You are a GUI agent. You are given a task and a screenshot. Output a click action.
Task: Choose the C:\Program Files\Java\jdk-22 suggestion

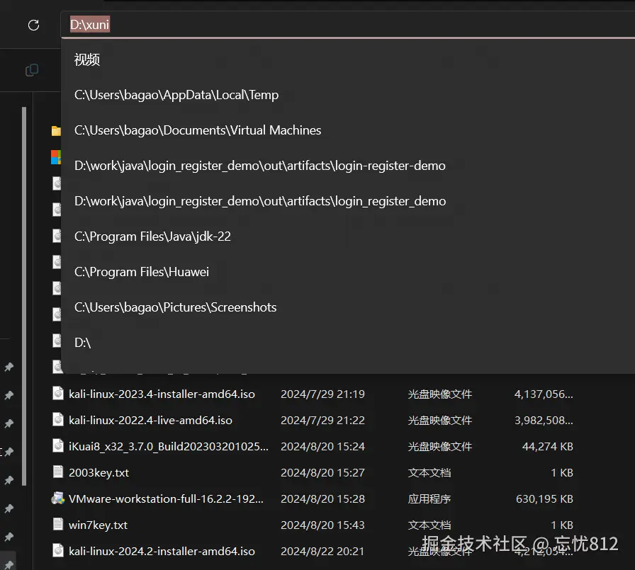coord(152,236)
